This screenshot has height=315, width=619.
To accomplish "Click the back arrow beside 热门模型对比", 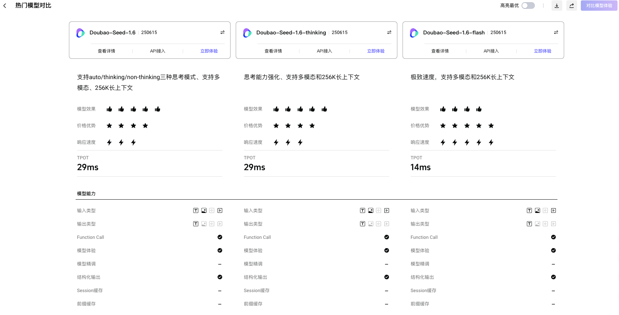I will (x=5, y=6).
